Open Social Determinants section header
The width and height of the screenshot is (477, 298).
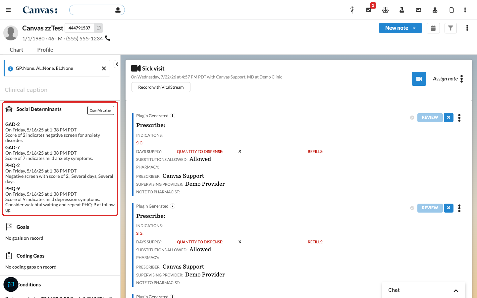[39, 109]
